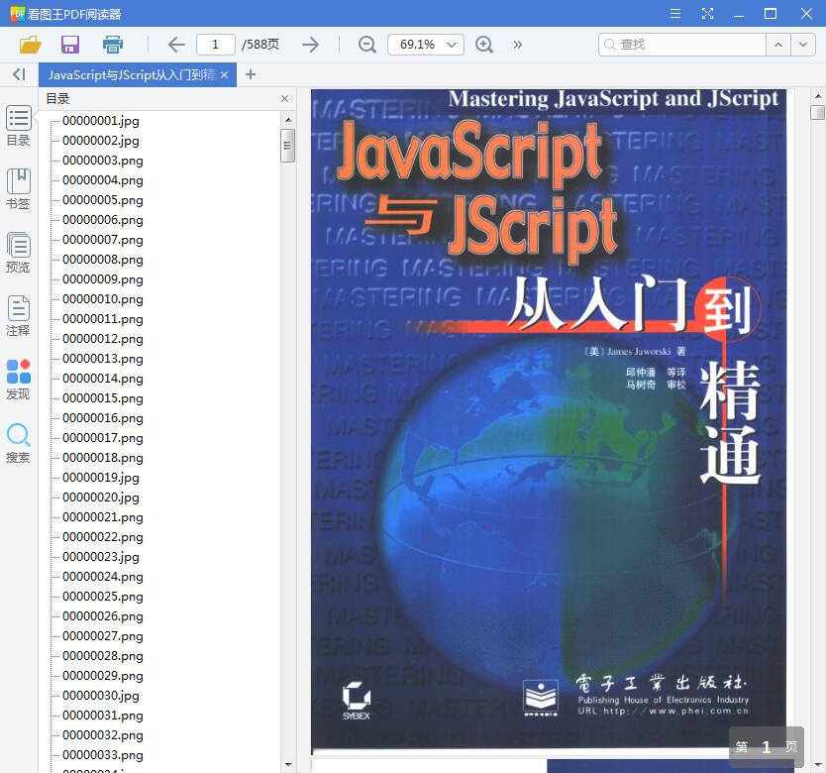The width and height of the screenshot is (826, 773).
Task: Go to the next page arrow
Action: pyautogui.click(x=310, y=45)
